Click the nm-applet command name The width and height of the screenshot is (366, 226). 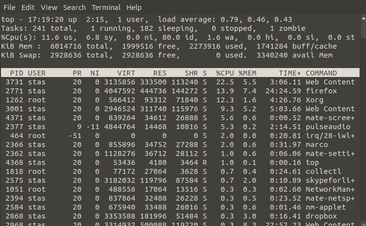326,208
